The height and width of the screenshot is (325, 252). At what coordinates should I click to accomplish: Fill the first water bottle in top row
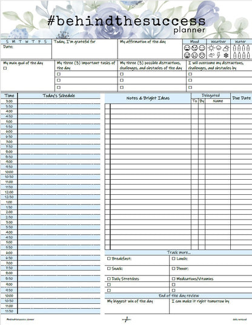(x=234, y=48)
